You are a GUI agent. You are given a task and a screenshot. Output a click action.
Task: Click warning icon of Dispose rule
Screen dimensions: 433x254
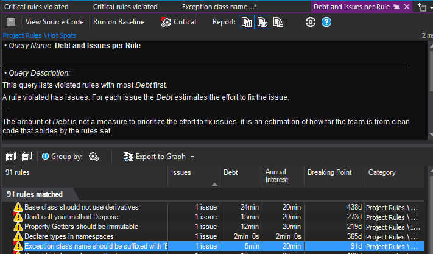tap(18, 217)
